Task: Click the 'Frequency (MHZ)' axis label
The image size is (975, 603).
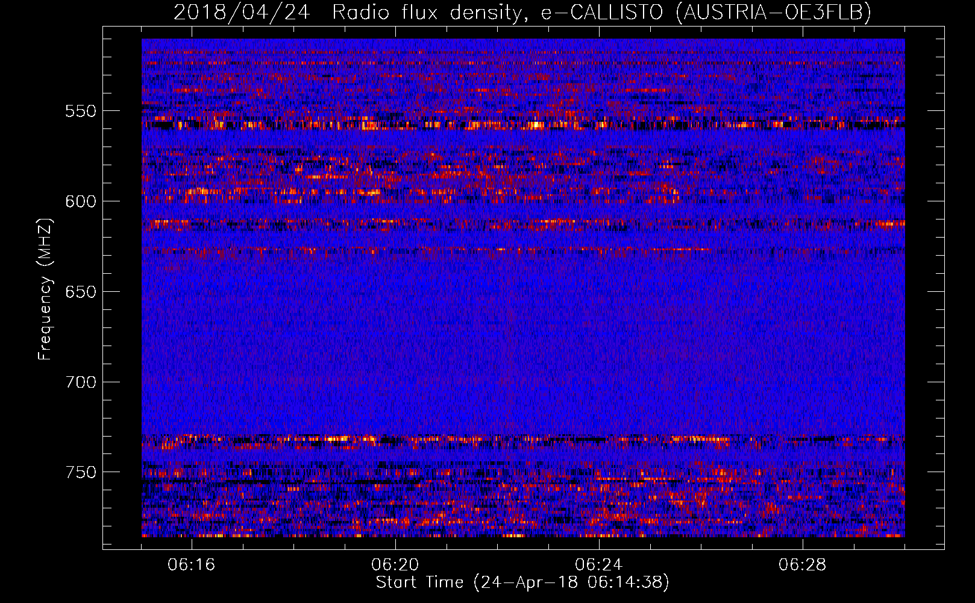Action: point(45,289)
